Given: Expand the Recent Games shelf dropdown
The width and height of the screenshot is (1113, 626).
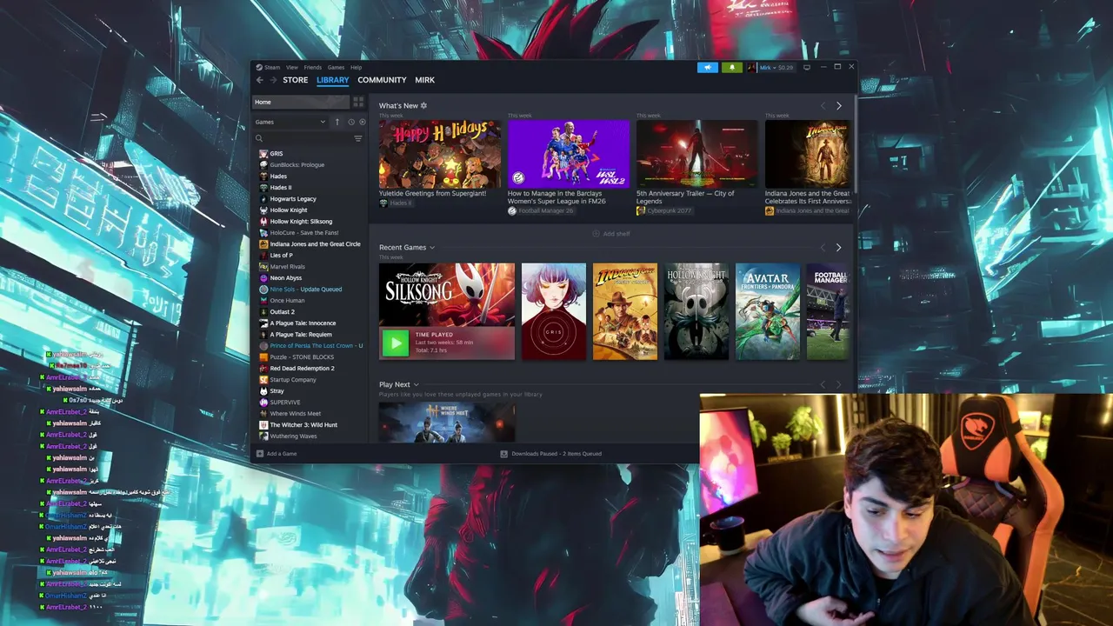Looking at the screenshot, I should pyautogui.click(x=432, y=248).
